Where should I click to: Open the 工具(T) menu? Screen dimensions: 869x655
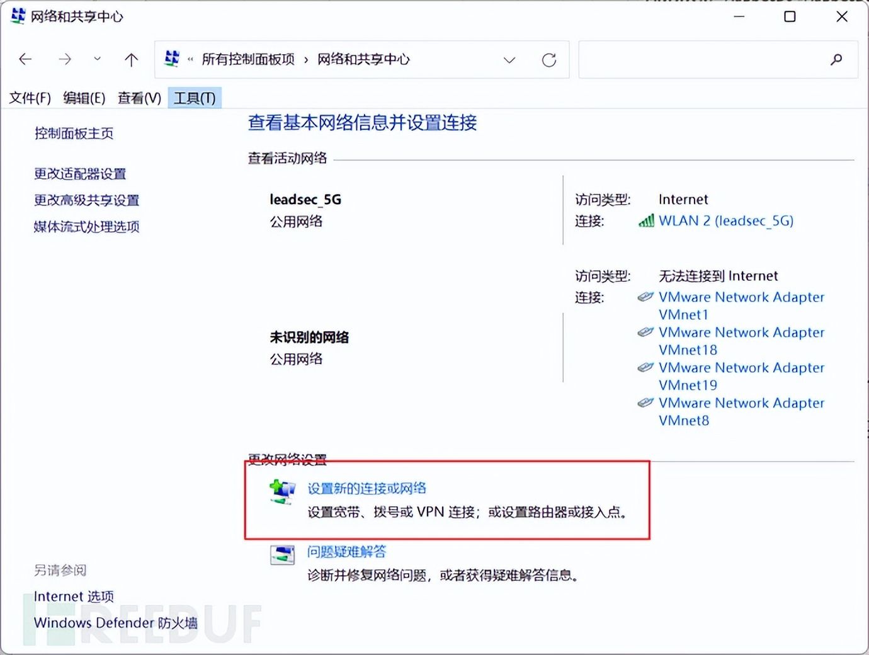[x=195, y=98]
